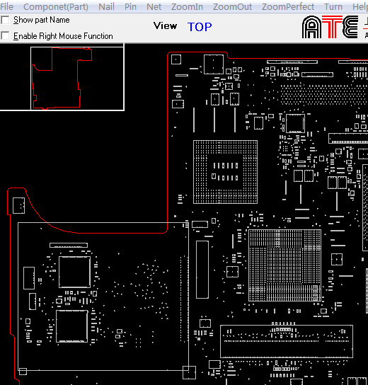Tick Enable Right Mouse Function checkbox
The image size is (368, 385).
tap(5, 36)
